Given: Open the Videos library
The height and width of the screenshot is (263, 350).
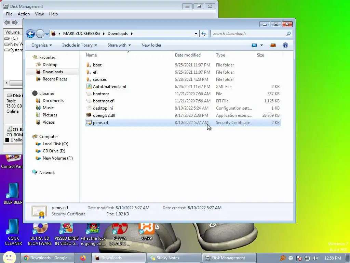Looking at the screenshot, I should pyautogui.click(x=49, y=122).
